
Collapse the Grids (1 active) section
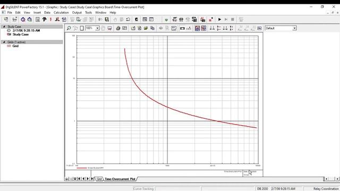click(x=4, y=42)
